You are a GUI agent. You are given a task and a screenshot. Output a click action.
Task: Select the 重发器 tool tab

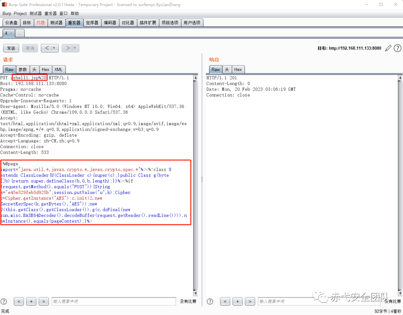tap(74, 23)
